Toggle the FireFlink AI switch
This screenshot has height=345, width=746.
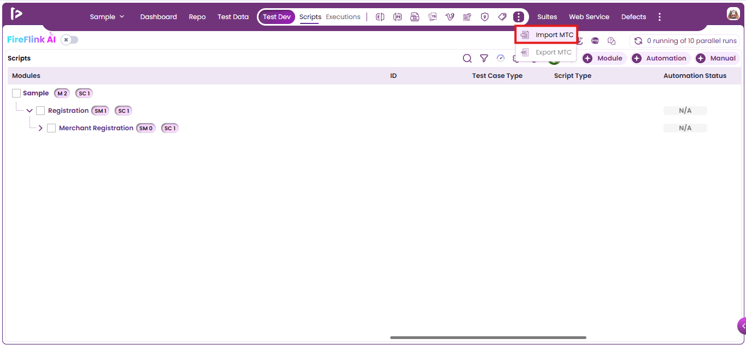(69, 40)
